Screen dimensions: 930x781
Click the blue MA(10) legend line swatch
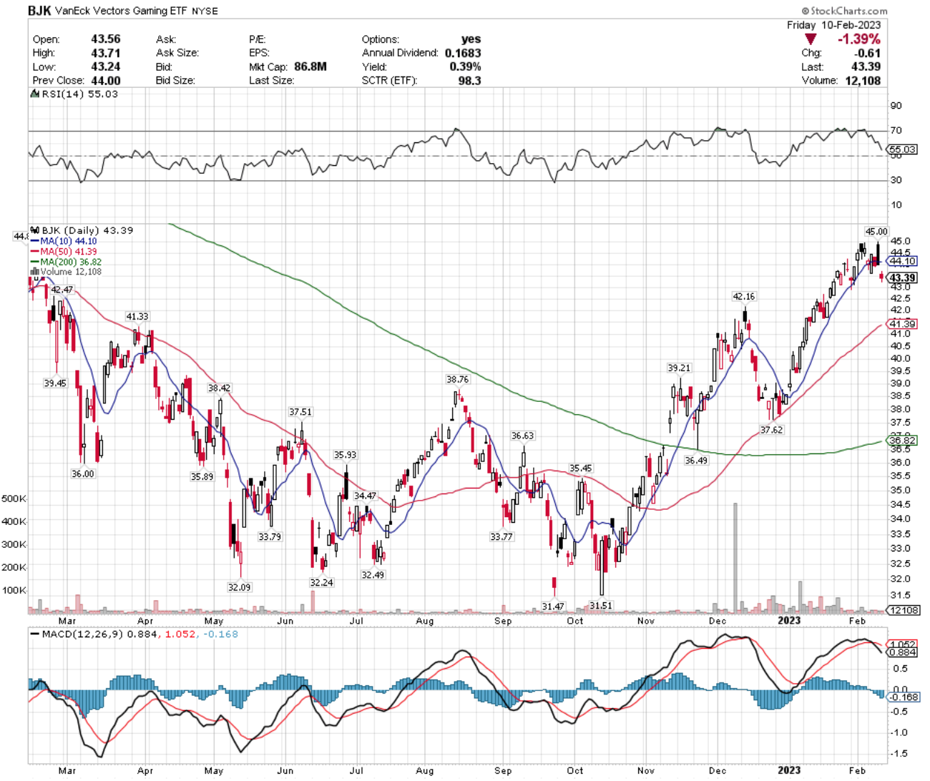tap(34, 242)
